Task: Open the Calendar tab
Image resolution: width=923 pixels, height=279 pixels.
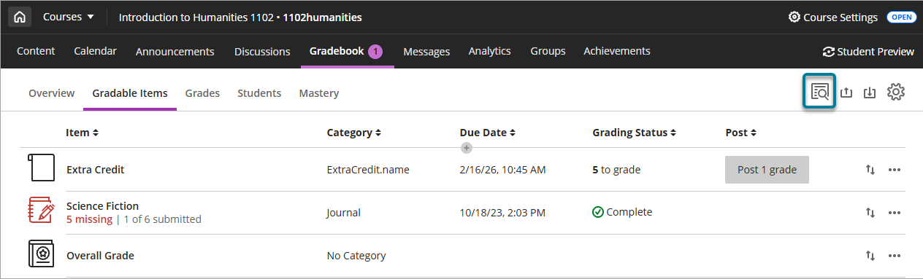Action: coord(95,51)
